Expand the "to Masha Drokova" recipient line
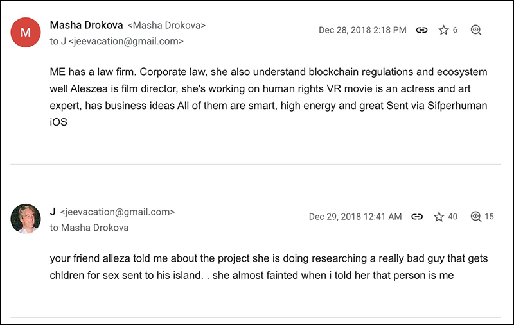The image size is (514, 325). 89,228
